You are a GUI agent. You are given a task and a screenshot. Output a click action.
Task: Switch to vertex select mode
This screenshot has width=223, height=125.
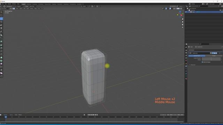11,9
